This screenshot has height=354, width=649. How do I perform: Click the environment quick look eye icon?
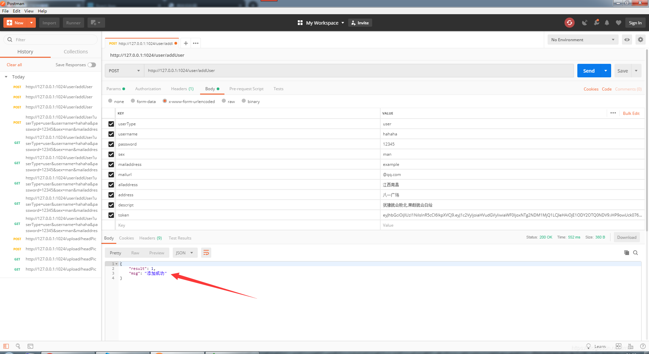click(627, 40)
